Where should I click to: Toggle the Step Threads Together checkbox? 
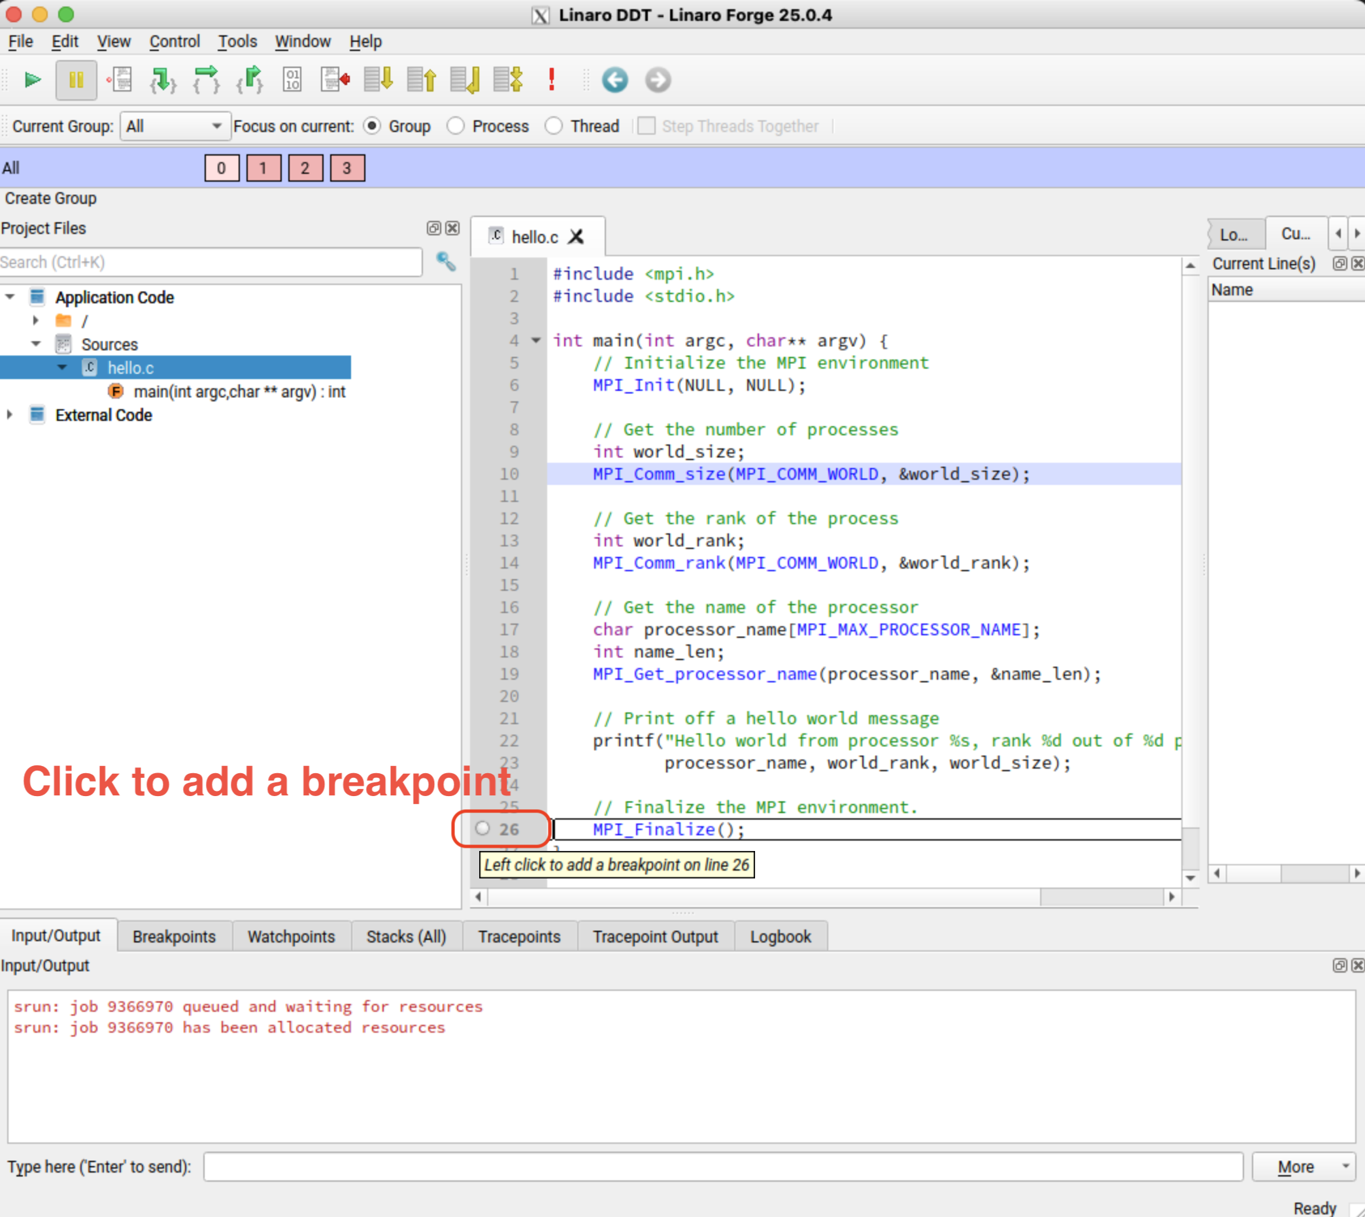click(x=646, y=126)
